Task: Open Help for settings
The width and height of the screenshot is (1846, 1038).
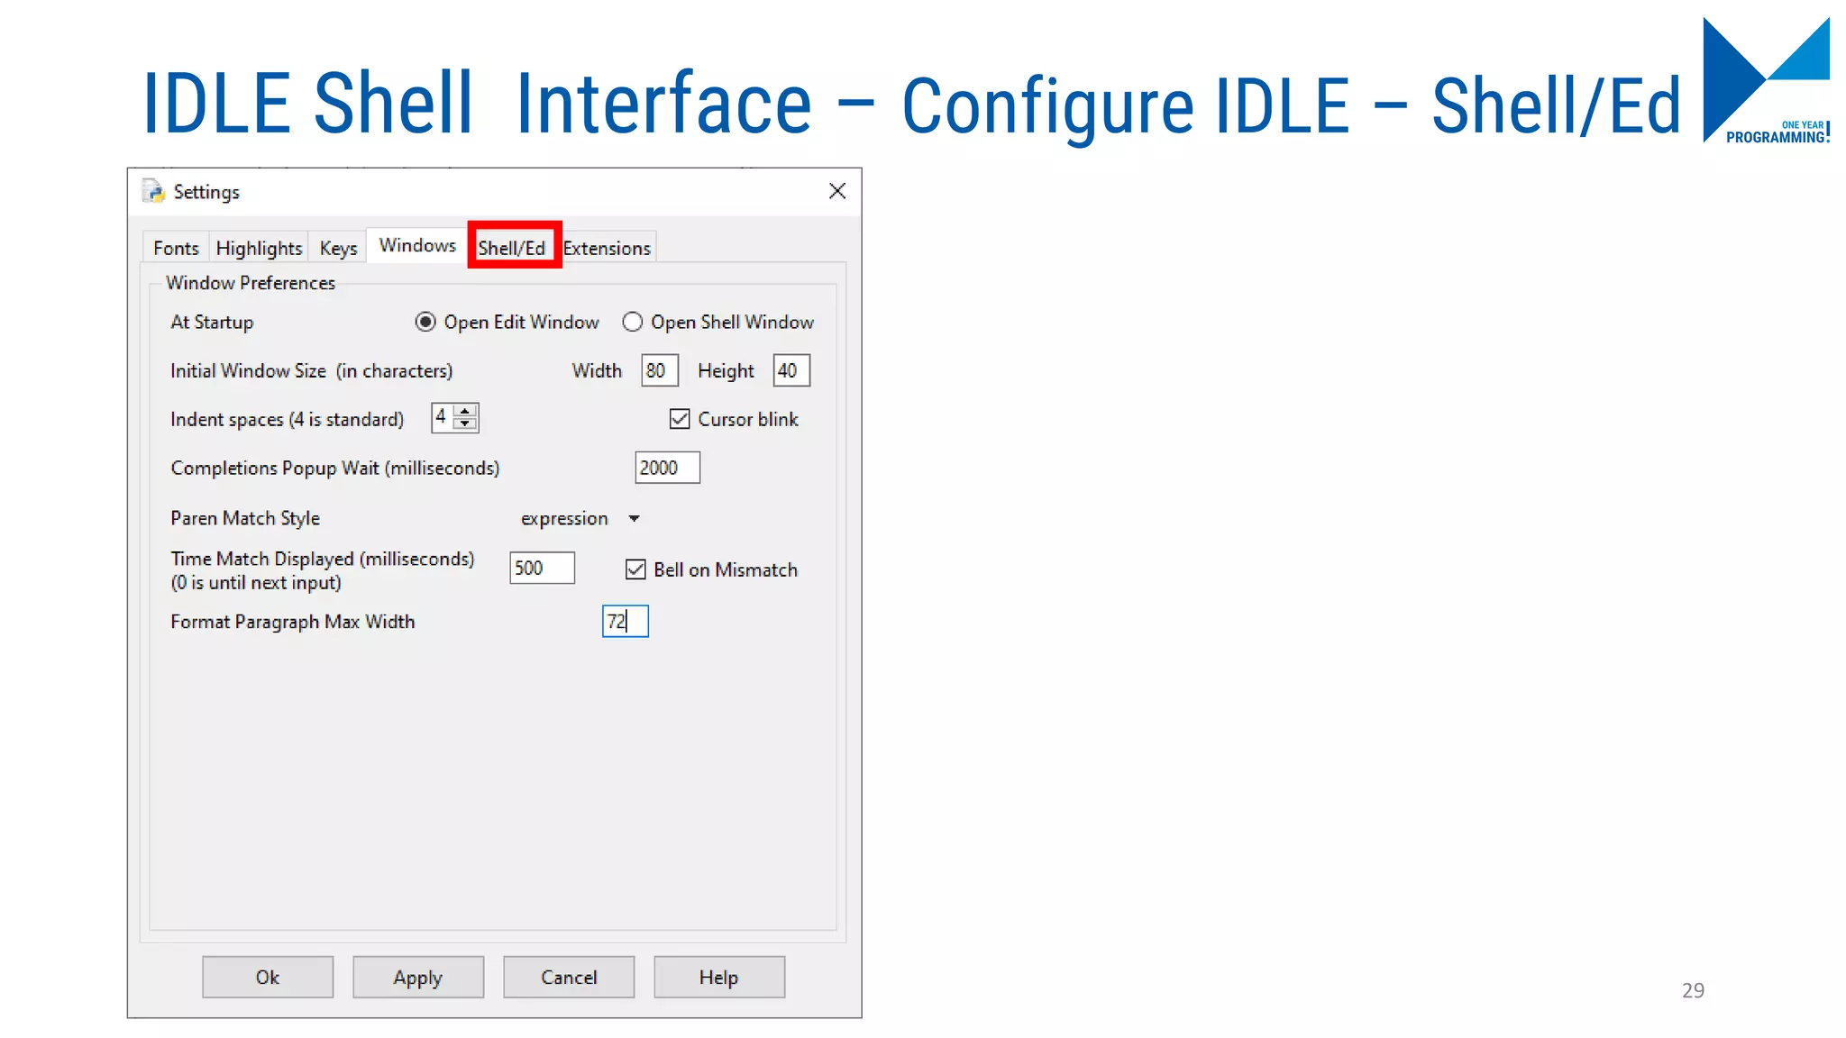Action: point(719,977)
